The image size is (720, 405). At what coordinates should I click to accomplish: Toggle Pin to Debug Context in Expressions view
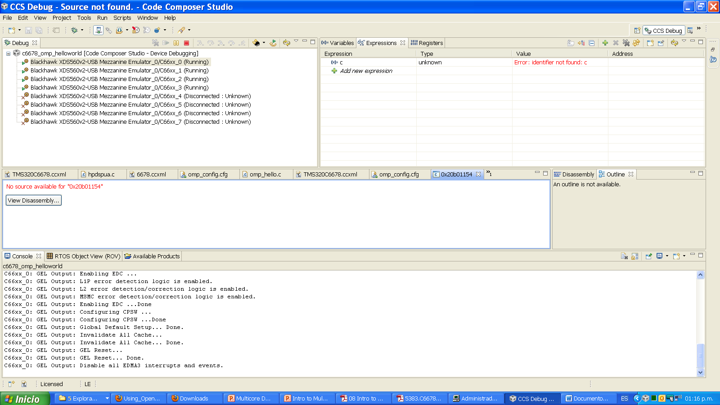tap(661, 43)
